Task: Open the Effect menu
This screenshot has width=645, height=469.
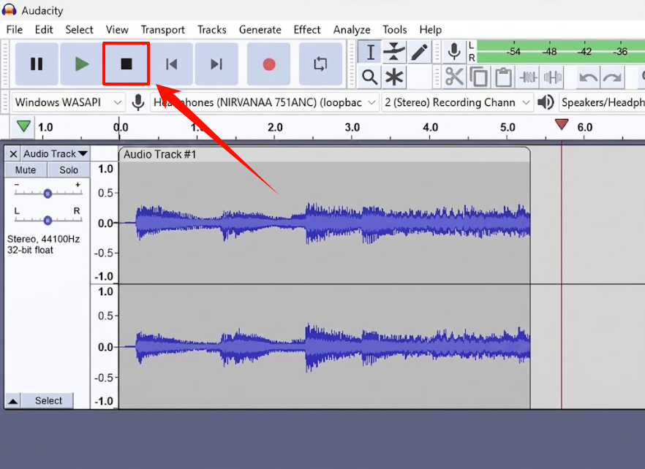Action: point(307,30)
